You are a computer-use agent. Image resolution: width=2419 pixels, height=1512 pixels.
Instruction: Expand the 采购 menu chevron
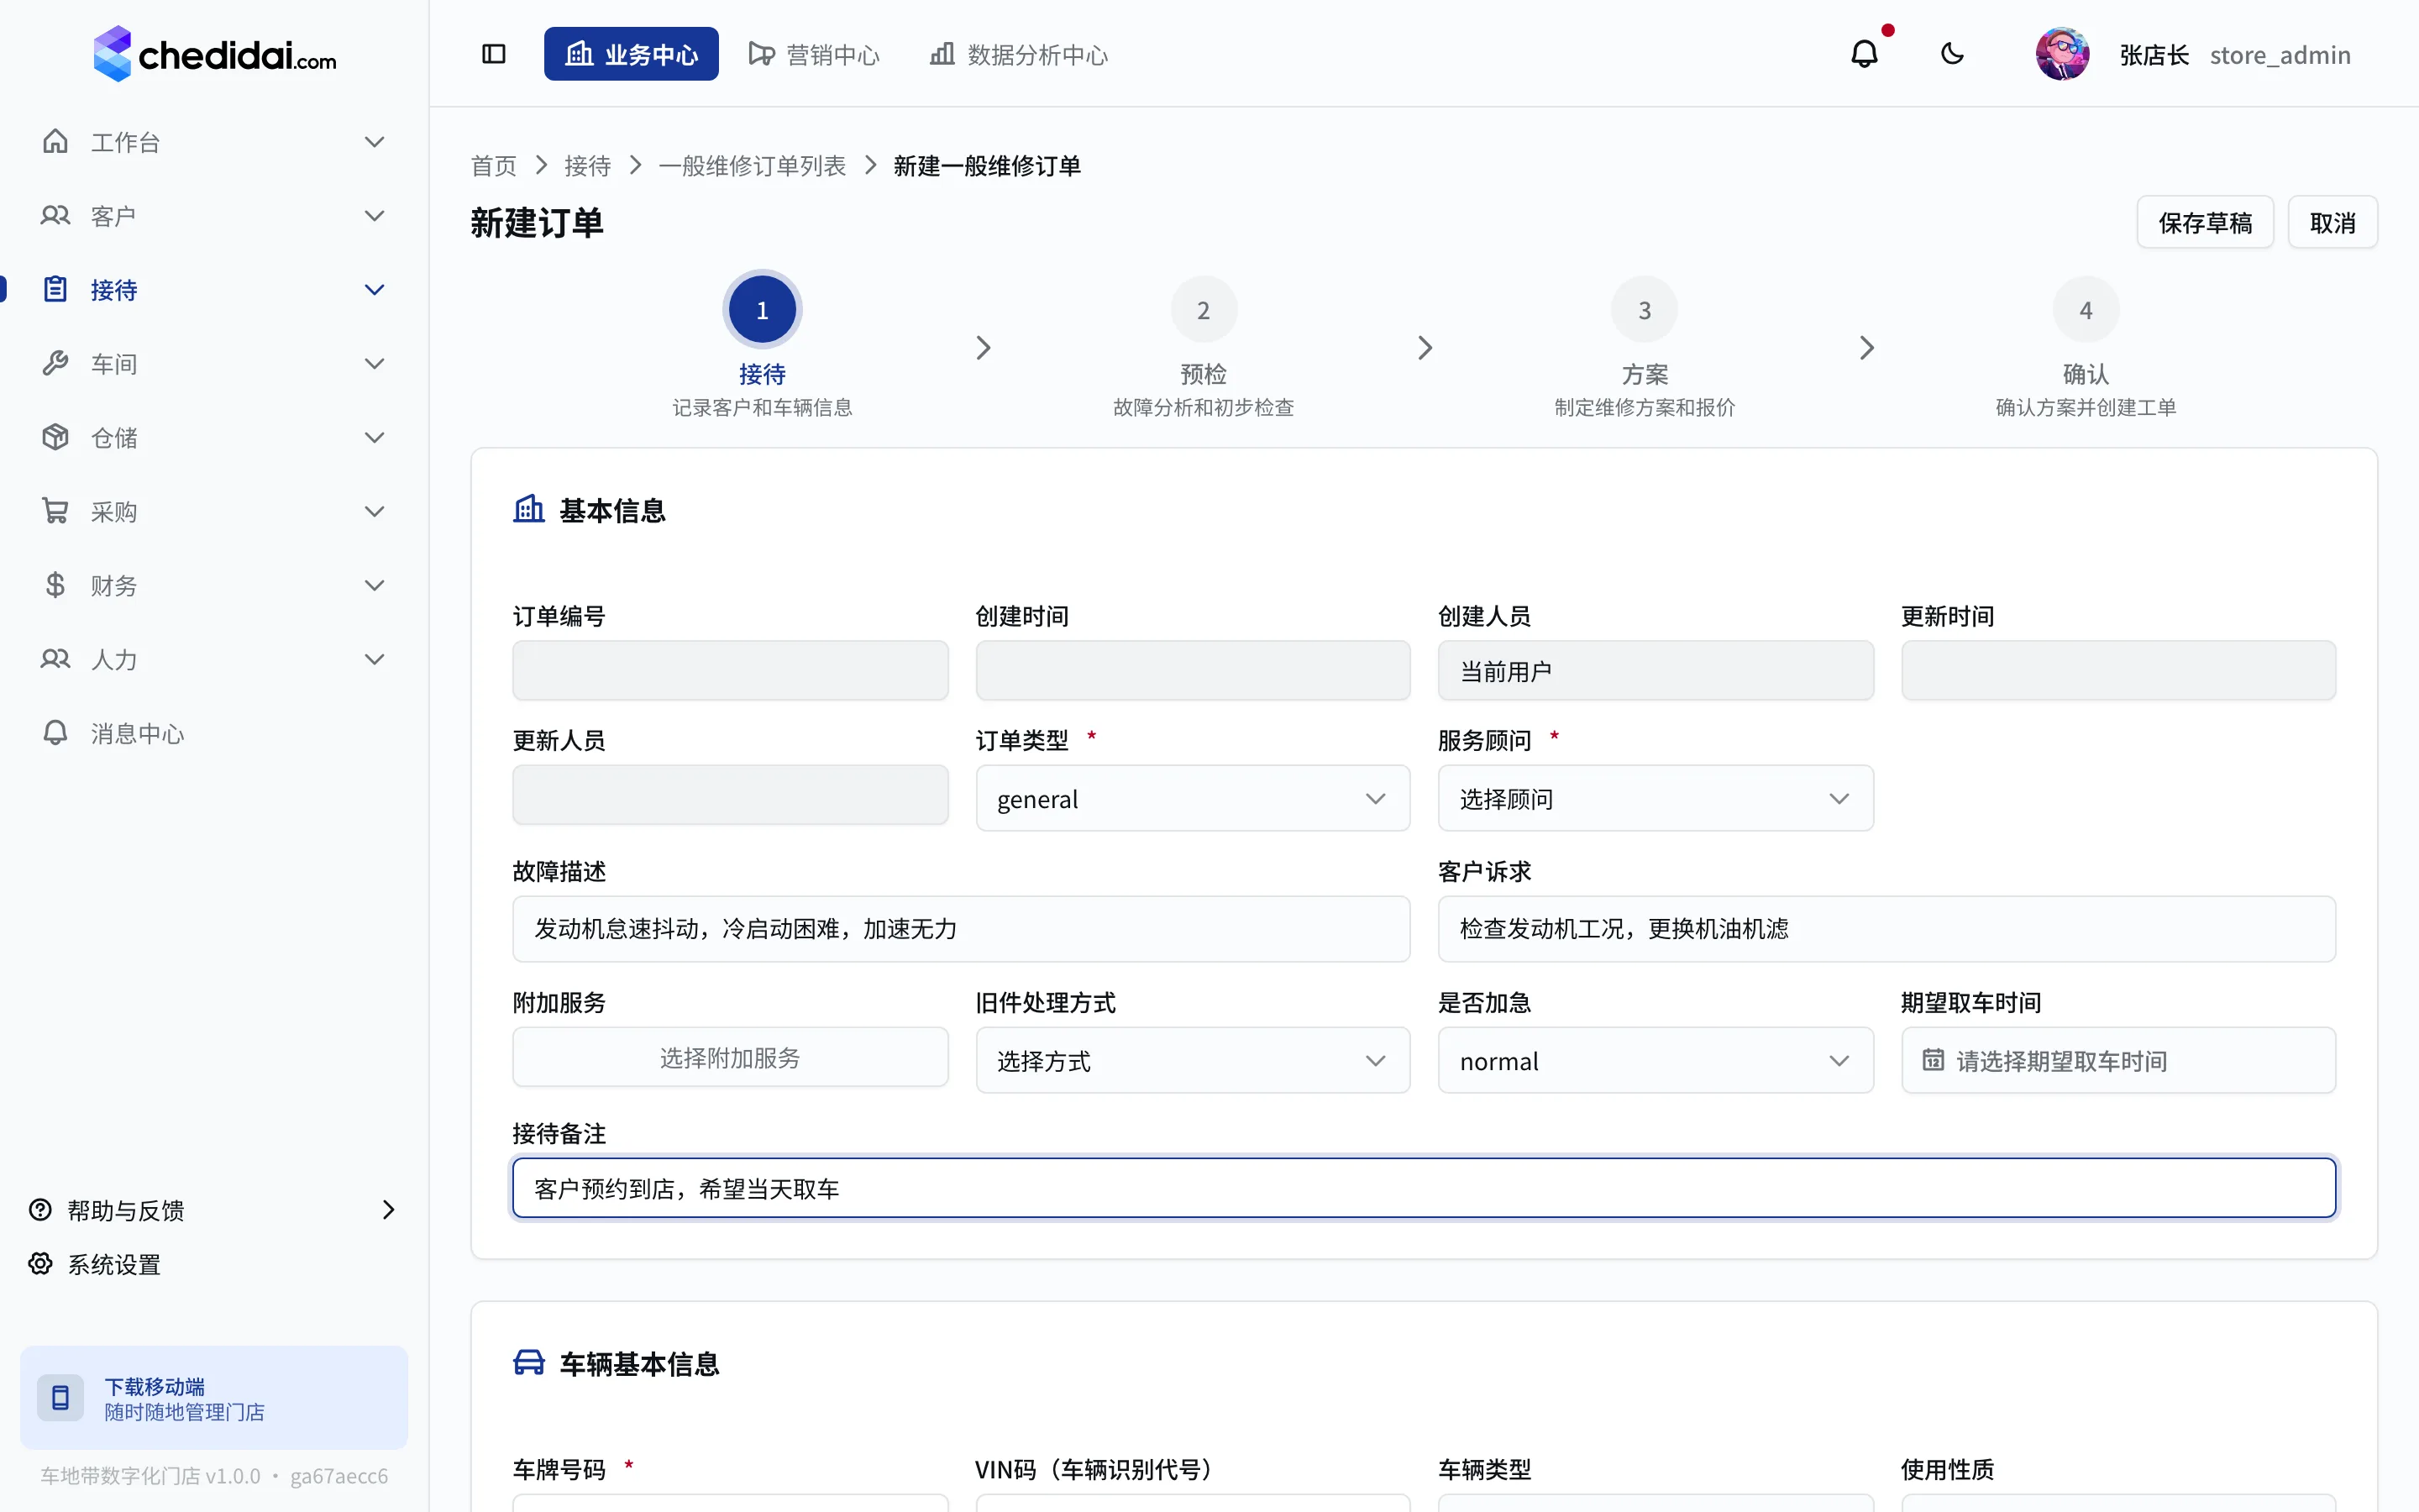pos(375,511)
